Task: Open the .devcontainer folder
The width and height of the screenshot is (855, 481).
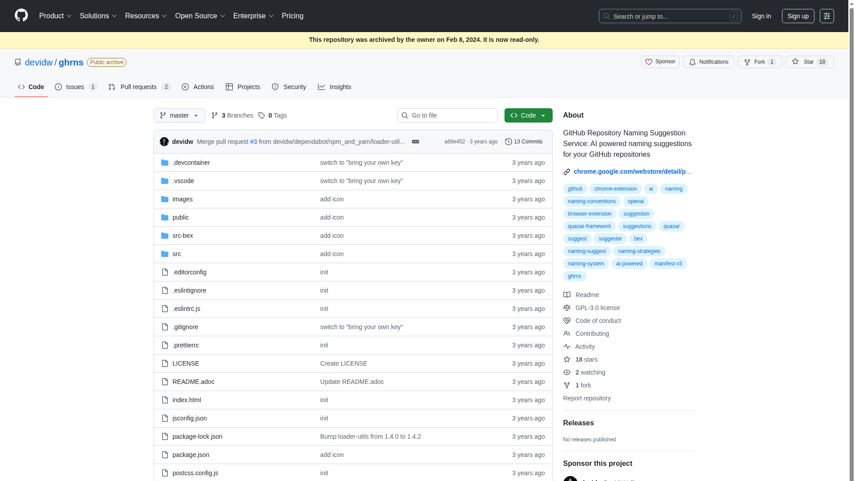Action: (x=191, y=163)
